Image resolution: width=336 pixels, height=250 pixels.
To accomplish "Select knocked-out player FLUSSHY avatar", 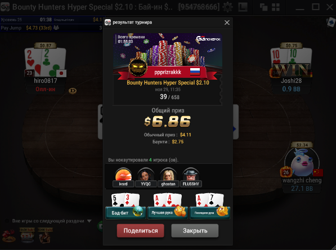I will click(x=191, y=175).
